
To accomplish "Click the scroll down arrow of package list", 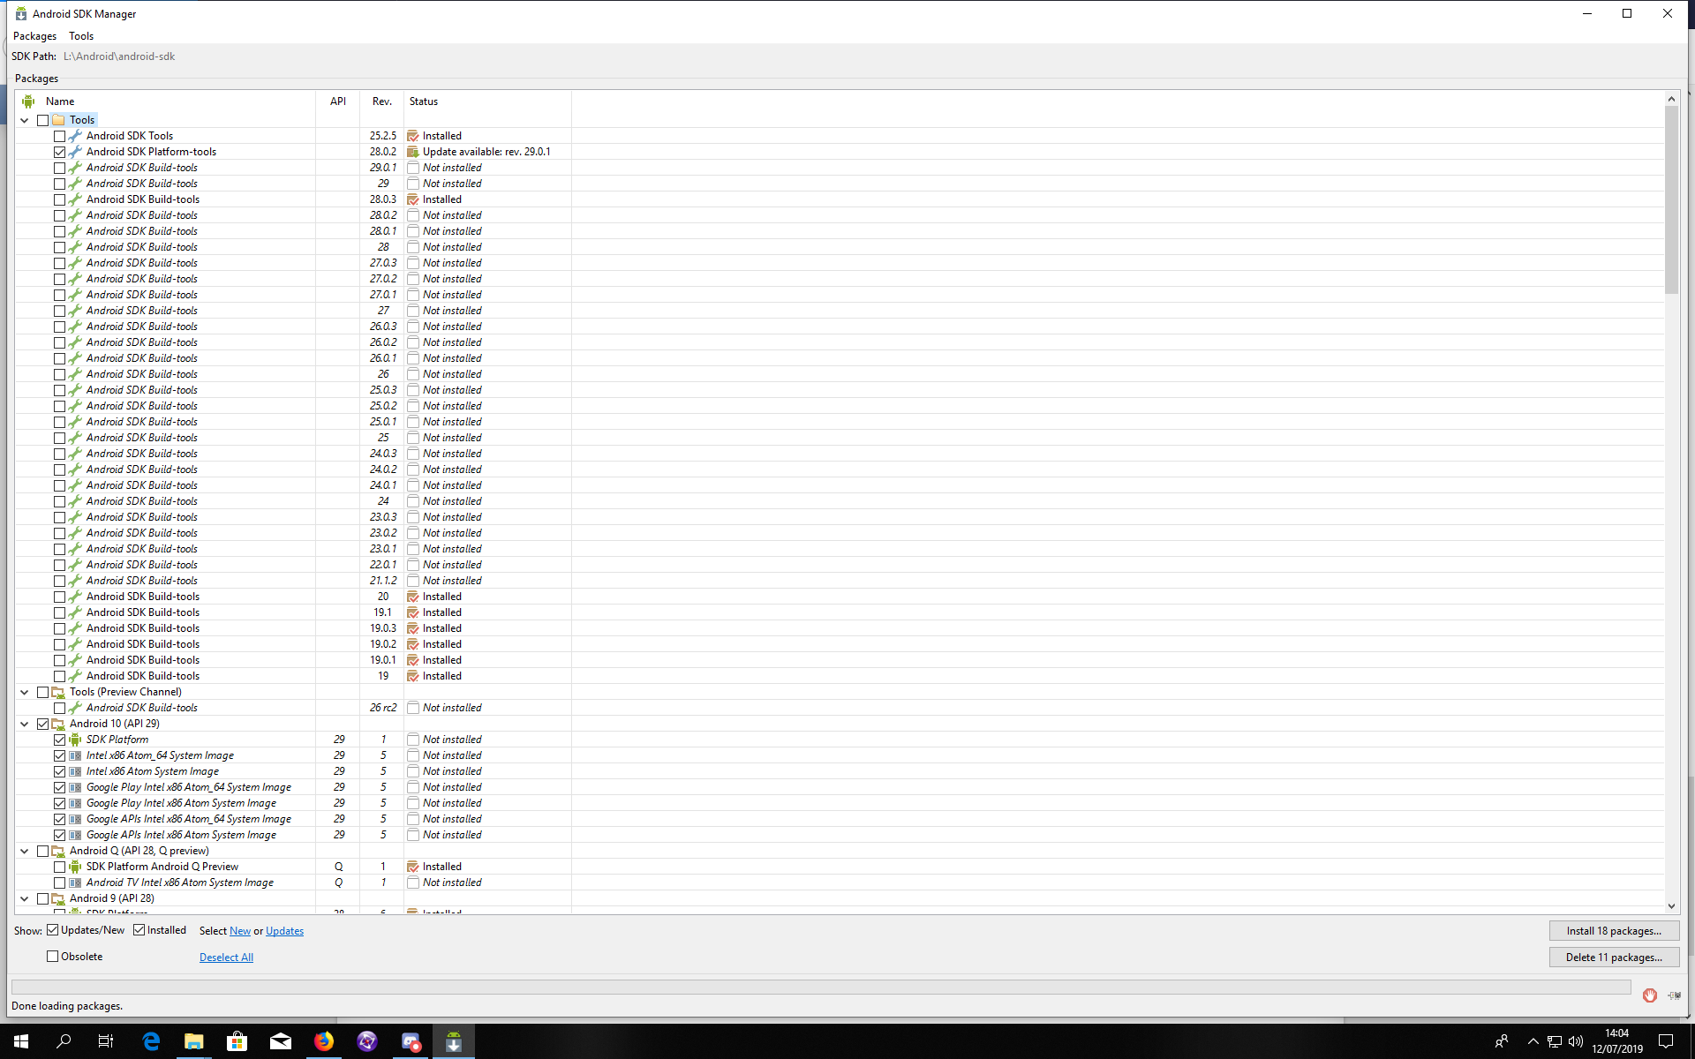I will click(x=1671, y=906).
